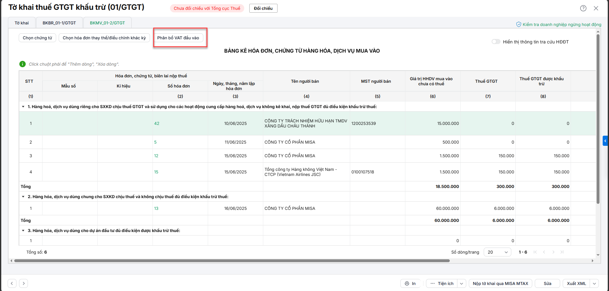
Task: Click the horizontal scrollbar right arrow
Action: pyautogui.click(x=593, y=261)
